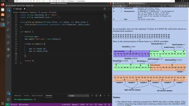Click UTF-8 encoding in status bar
Screen dimensions: 189x106
(82, 105)
